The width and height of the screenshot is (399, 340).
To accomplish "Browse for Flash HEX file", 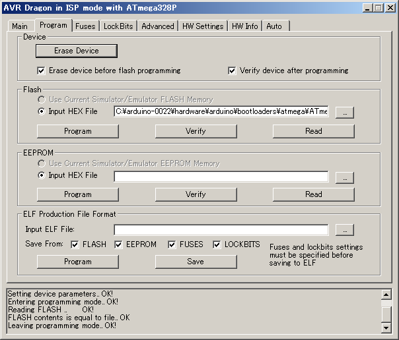I will [345, 113].
